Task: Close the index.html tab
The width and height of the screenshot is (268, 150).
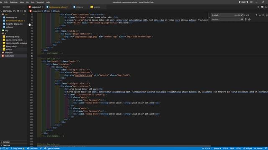Action: [x=43, y=7]
